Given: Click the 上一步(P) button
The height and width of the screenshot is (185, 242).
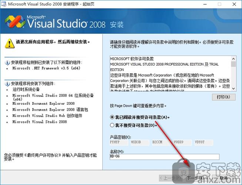Looking at the screenshot, I should point(170,178).
